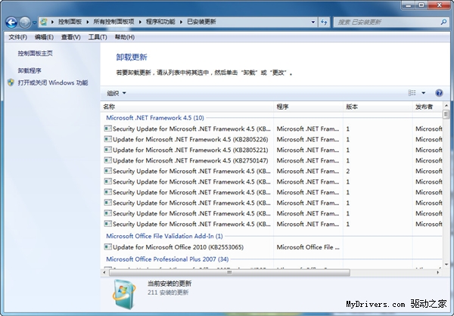The height and width of the screenshot is (316, 454).
Task: Open help with the blue question icon
Action: click(x=439, y=93)
